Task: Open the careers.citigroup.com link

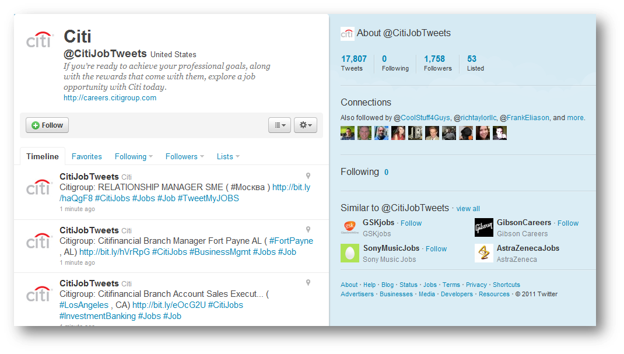Action: [x=110, y=98]
